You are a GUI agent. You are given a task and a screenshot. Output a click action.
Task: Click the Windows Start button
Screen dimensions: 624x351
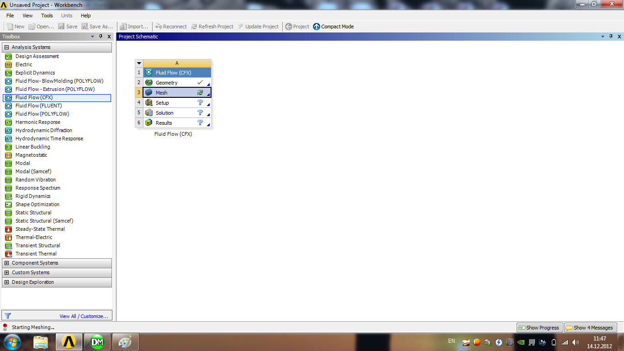pos(12,342)
